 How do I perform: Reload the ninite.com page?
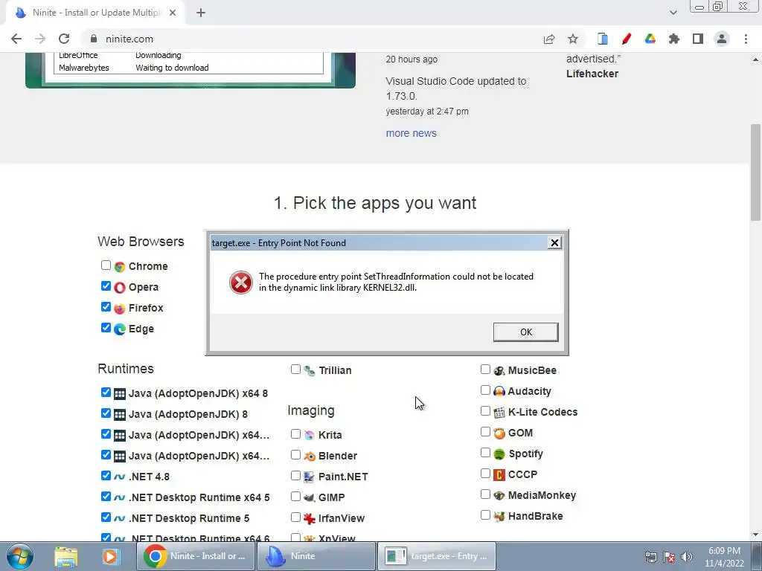tap(64, 39)
